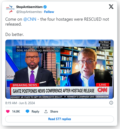120x129 pixels.
Task: Click the Share label
Action: 54,111
